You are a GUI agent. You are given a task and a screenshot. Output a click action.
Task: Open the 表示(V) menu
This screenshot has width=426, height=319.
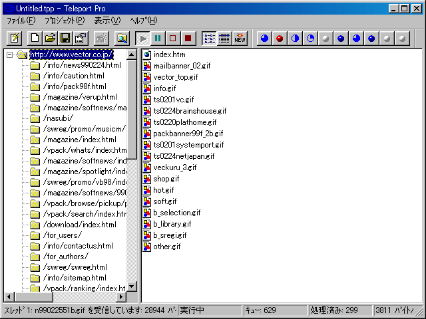click(107, 21)
